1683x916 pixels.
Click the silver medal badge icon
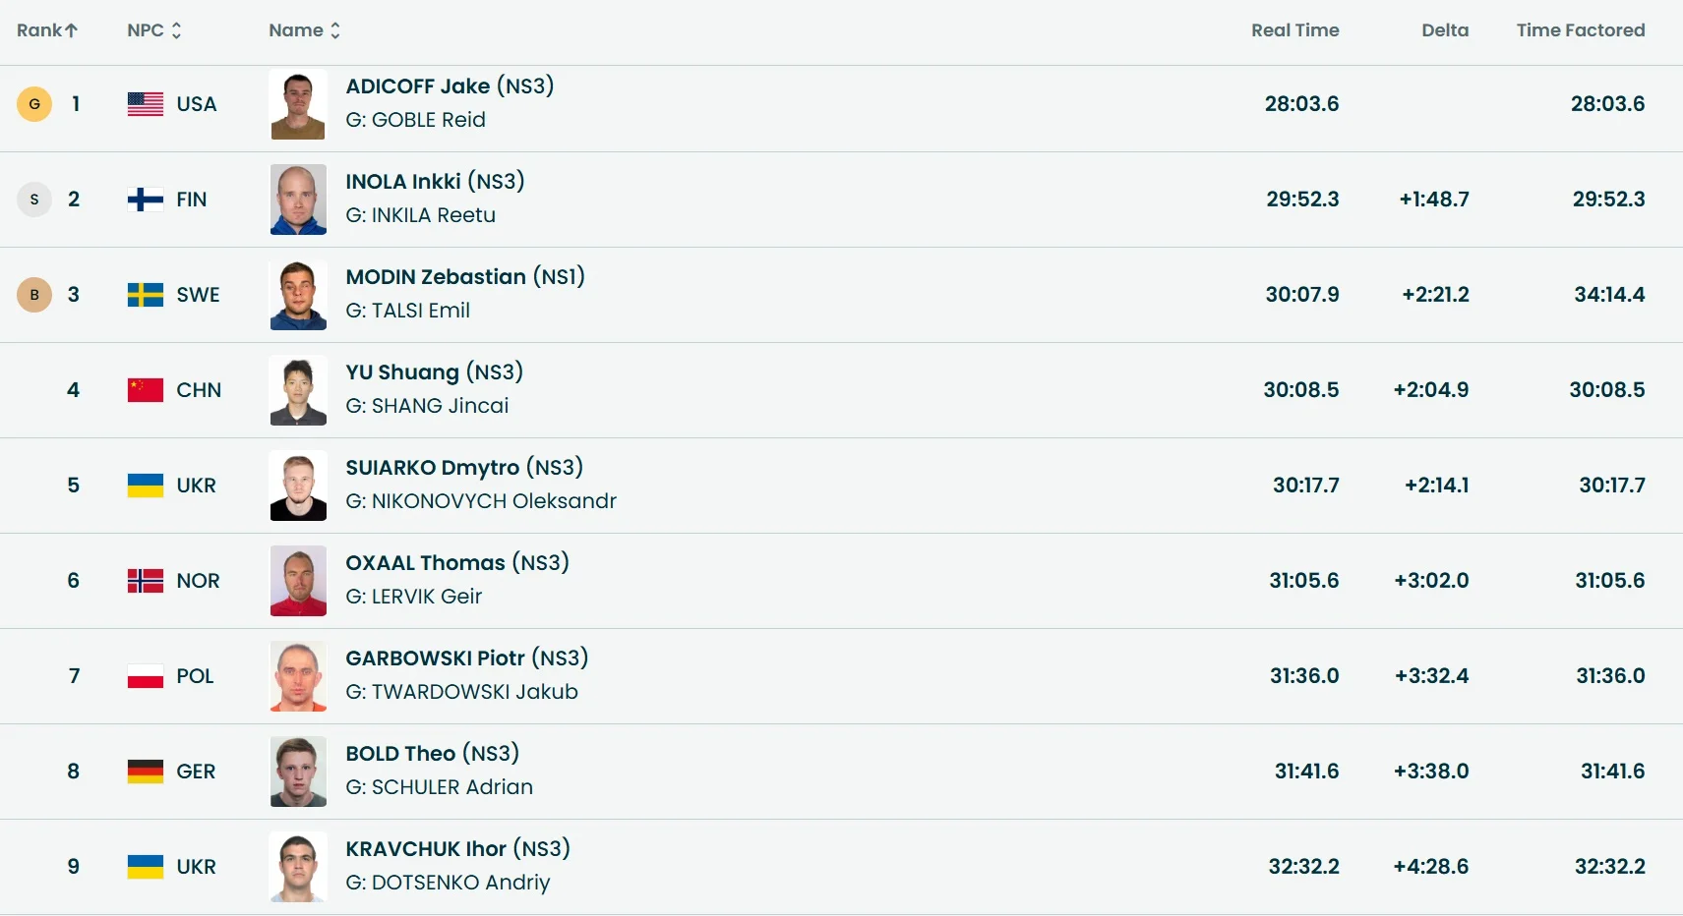[x=34, y=200]
